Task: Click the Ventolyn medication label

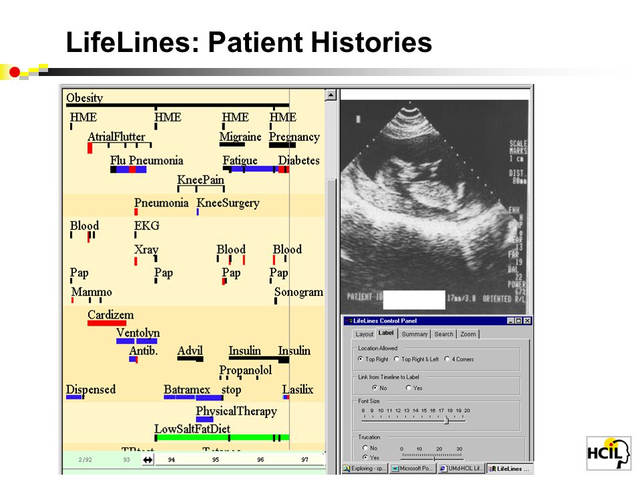Action: (138, 333)
